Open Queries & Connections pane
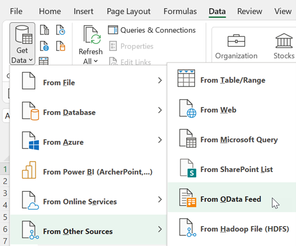This screenshot has width=296, height=246. (x=152, y=30)
